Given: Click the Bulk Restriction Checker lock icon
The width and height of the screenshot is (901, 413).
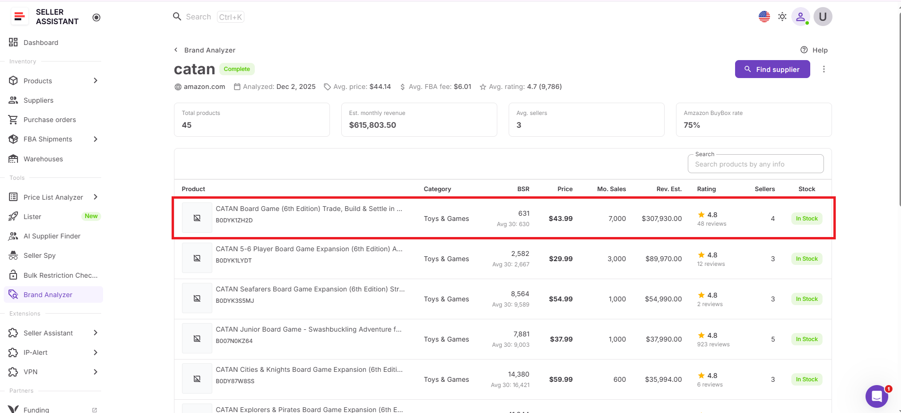Looking at the screenshot, I should [x=13, y=275].
